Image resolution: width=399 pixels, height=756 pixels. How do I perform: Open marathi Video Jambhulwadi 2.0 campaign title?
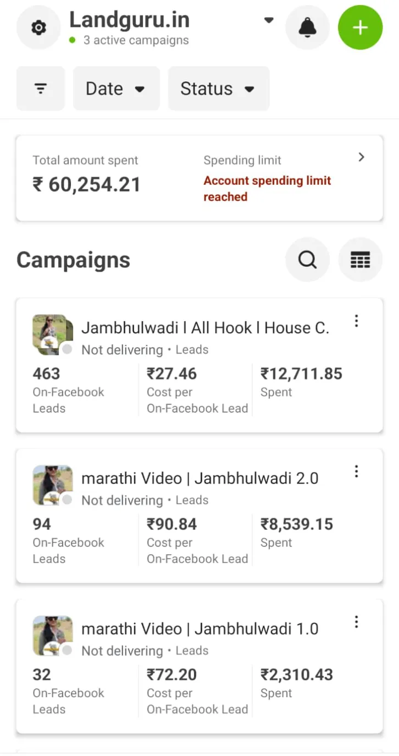(199, 478)
